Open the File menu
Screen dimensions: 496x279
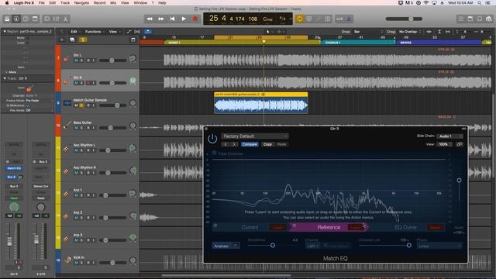pos(41,3)
